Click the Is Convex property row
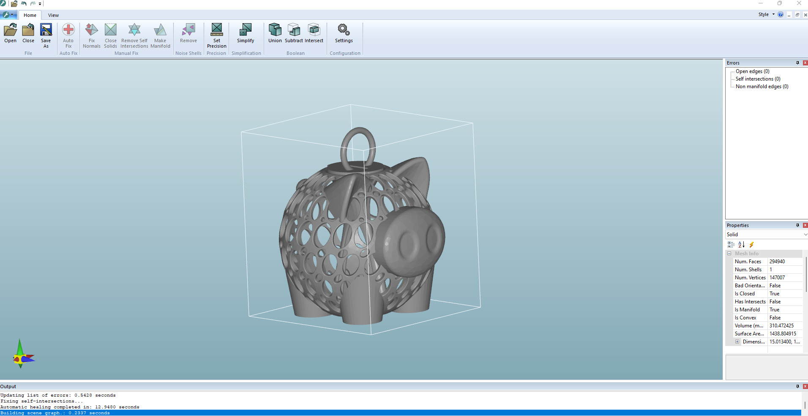 (767, 318)
